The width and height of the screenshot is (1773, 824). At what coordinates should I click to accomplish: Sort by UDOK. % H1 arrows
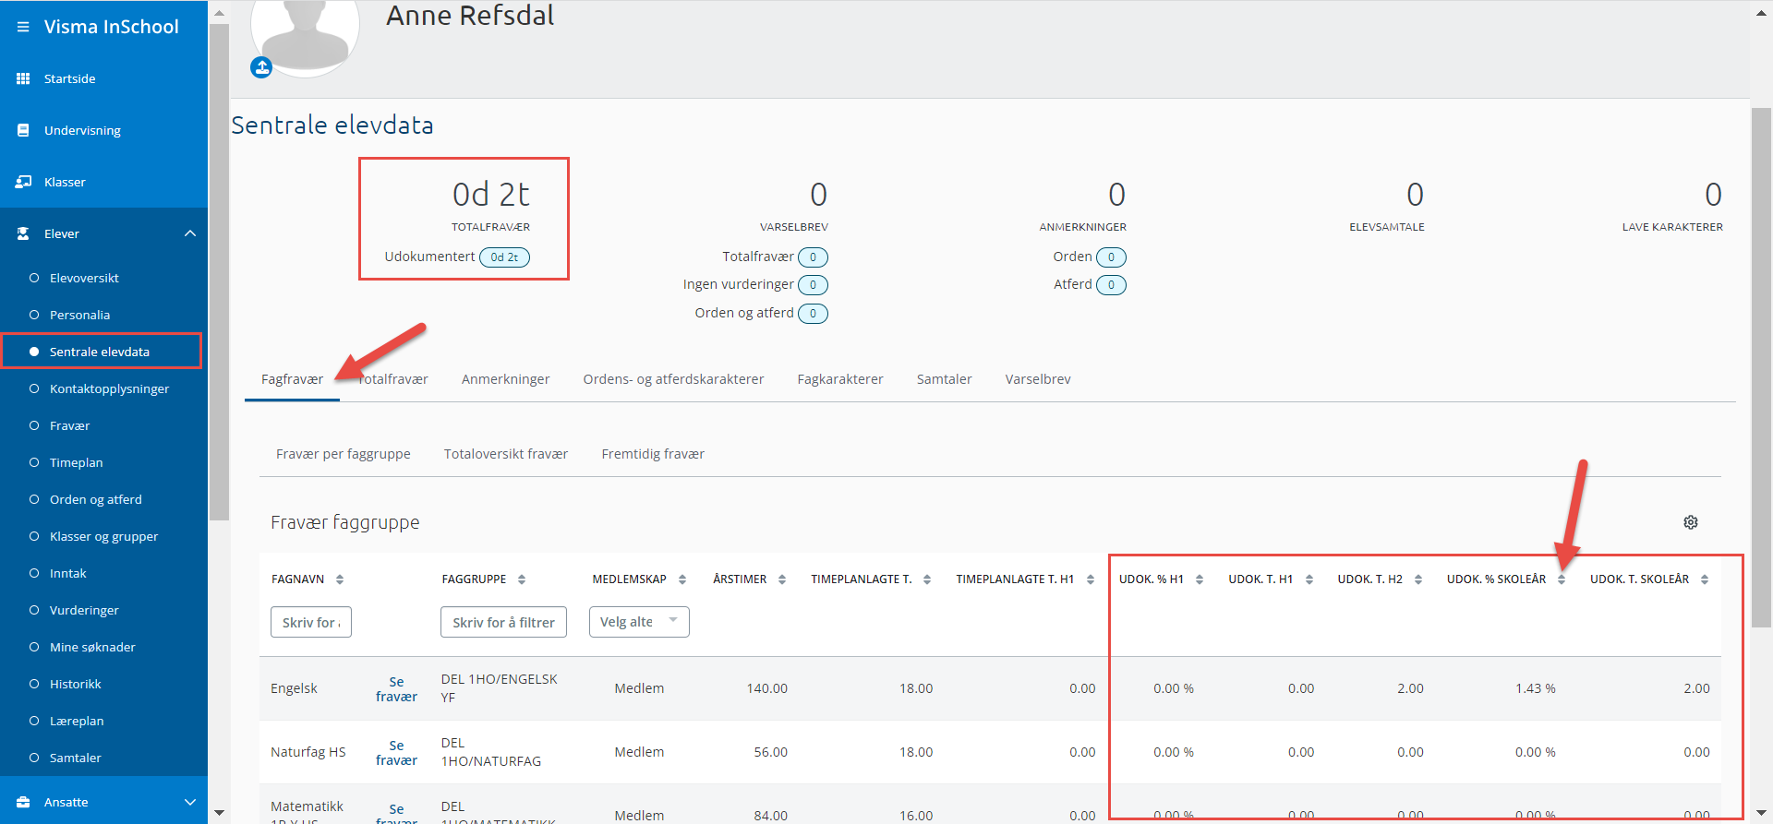coord(1200,579)
